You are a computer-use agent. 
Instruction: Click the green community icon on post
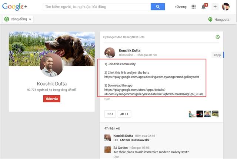coord(217,37)
